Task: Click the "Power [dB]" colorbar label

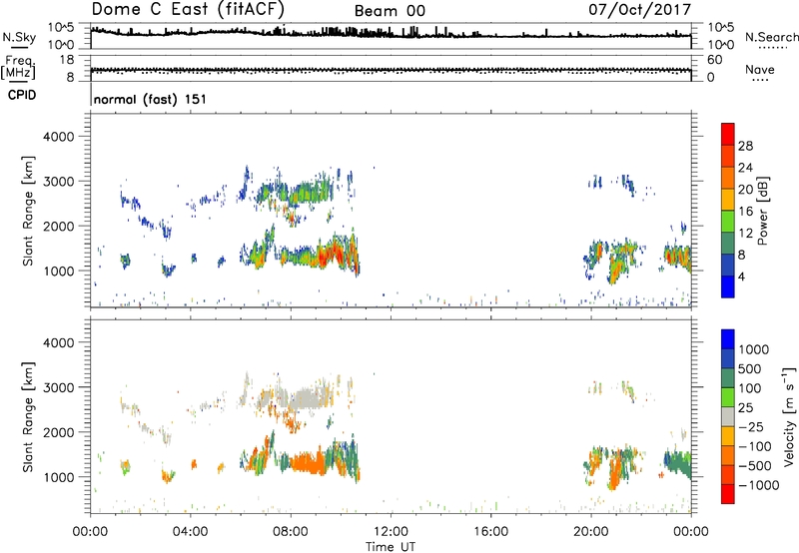Action: click(x=762, y=211)
